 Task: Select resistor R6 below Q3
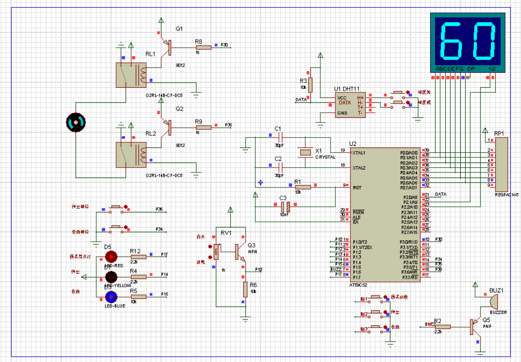(245, 289)
